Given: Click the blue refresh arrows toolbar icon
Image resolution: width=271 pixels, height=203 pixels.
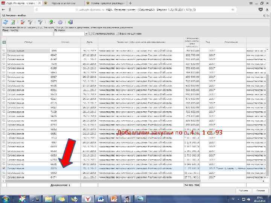Looking at the screenshot, I should [6, 22].
